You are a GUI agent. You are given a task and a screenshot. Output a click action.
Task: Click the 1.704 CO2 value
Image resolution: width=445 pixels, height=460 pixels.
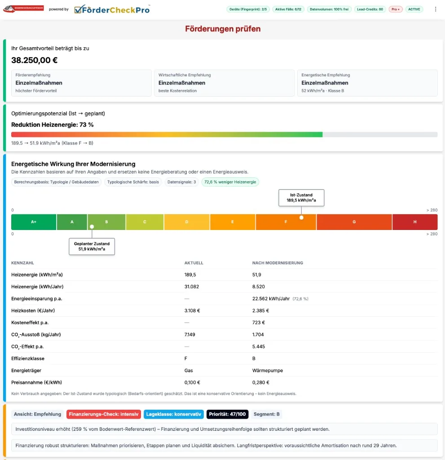[258, 335]
